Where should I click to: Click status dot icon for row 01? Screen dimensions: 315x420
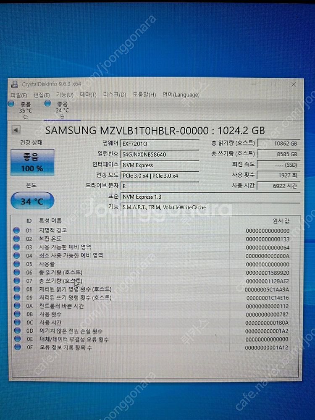[x=17, y=230]
